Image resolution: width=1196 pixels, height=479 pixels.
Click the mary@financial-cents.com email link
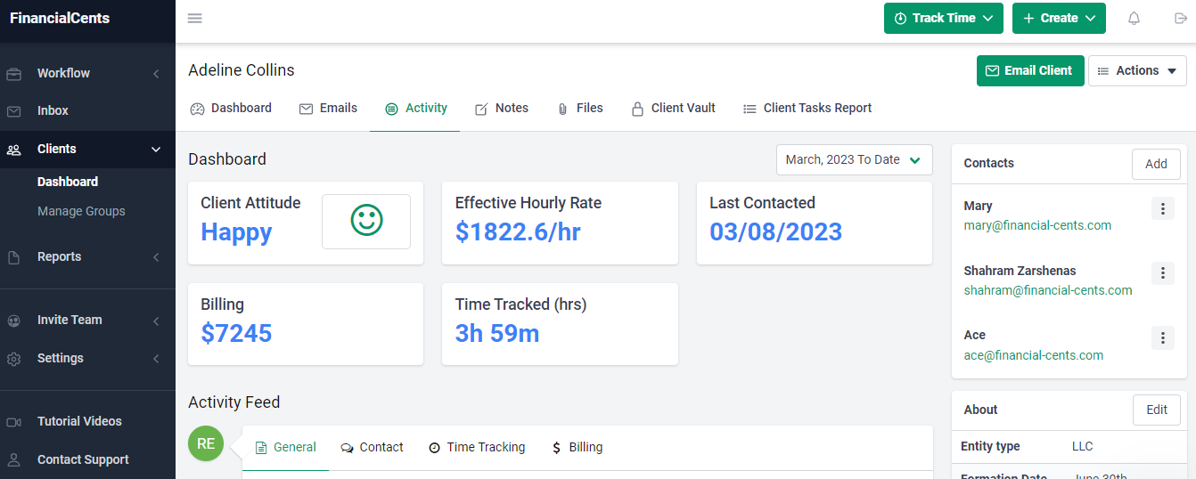[x=1037, y=226]
